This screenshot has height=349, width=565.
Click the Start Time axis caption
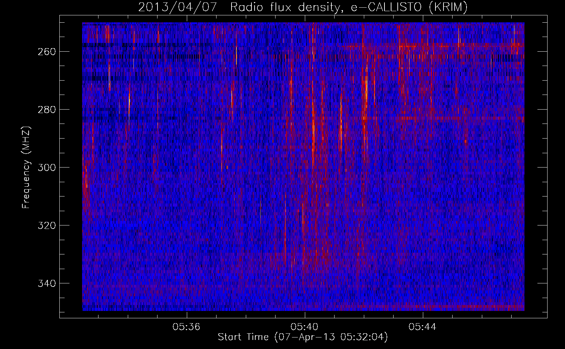pyautogui.click(x=303, y=337)
